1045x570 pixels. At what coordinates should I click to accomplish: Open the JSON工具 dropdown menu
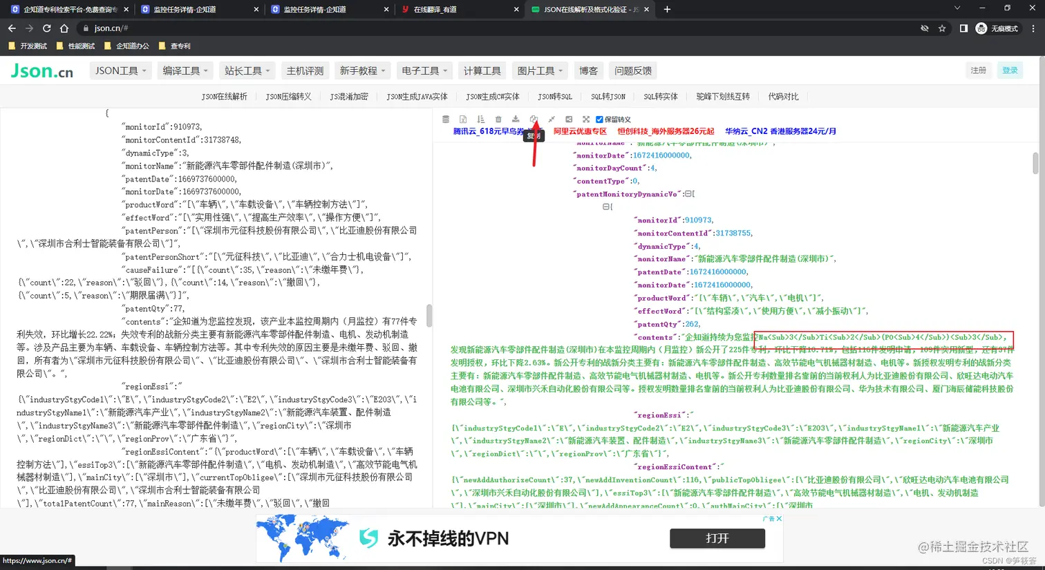(x=121, y=70)
